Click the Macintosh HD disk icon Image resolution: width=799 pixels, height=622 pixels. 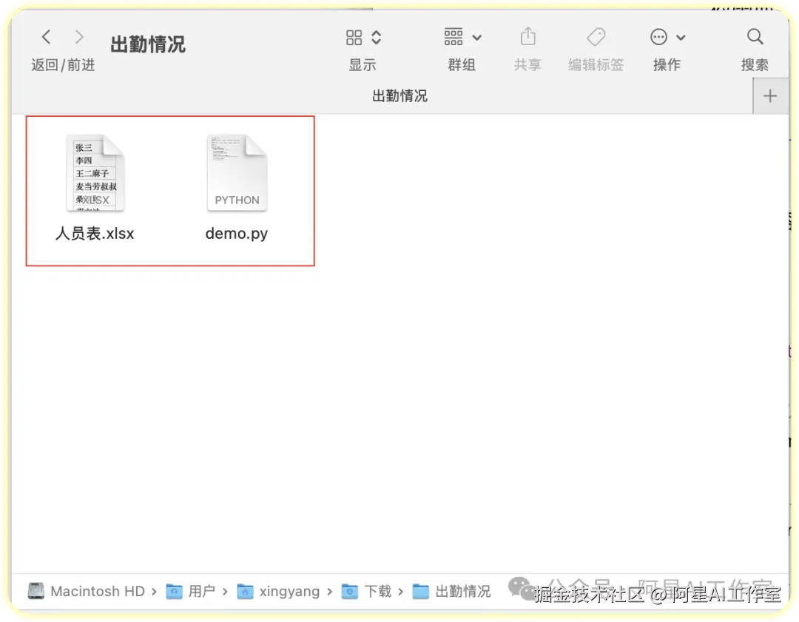click(x=36, y=591)
